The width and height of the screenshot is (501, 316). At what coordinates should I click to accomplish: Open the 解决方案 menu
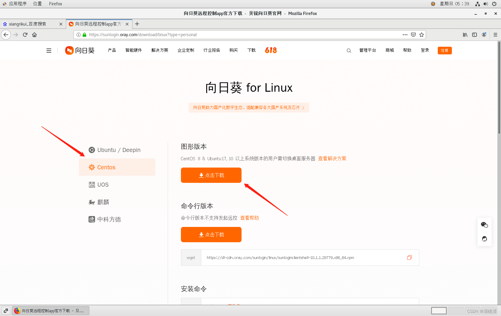click(x=160, y=50)
